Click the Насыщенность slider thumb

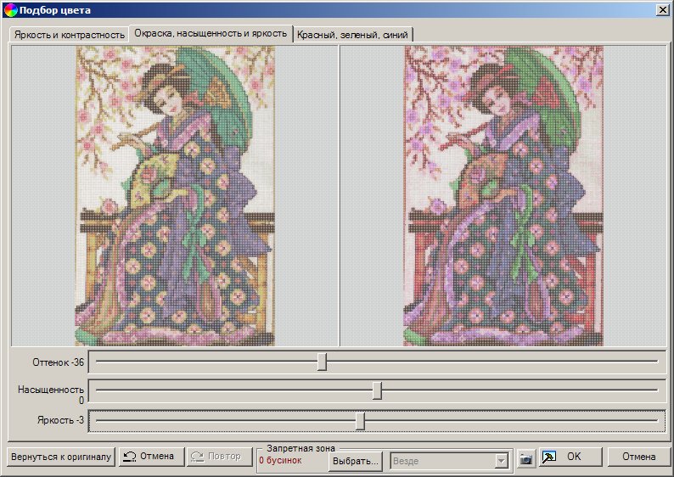point(378,390)
